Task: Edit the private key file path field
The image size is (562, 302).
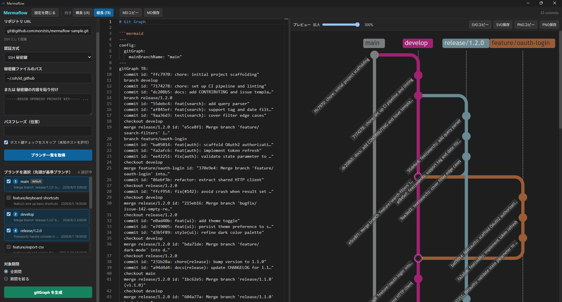Action: (x=48, y=78)
